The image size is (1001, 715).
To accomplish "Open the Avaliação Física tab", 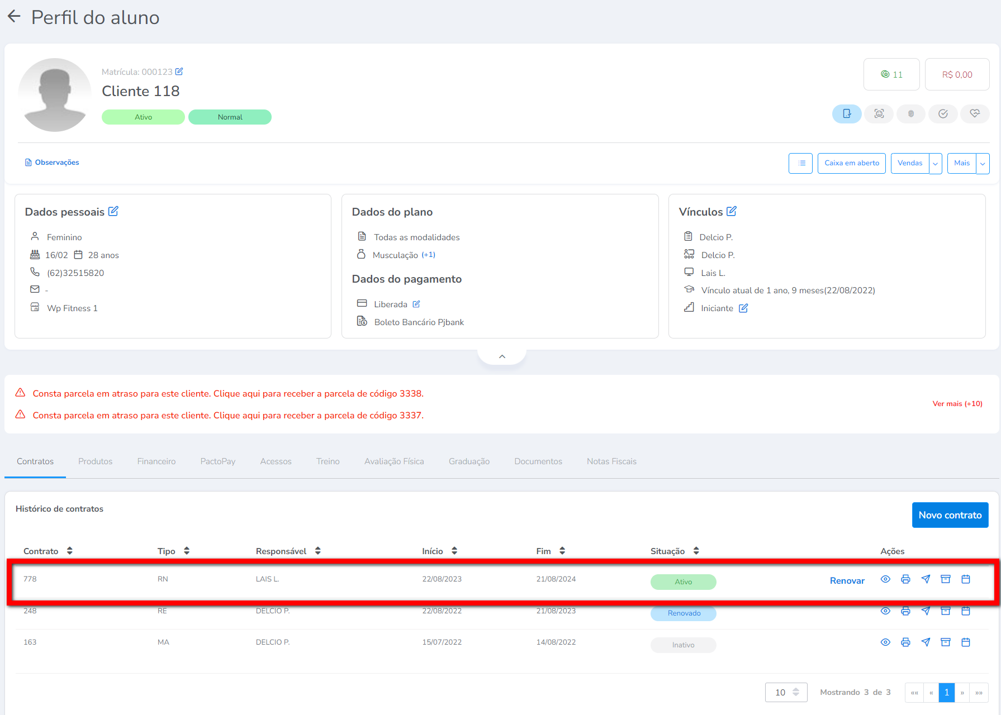I will point(394,461).
